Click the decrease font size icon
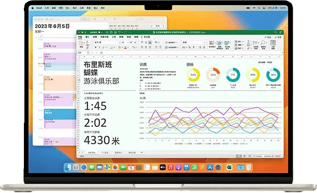This screenshot has width=317, height=193. click(x=135, y=42)
